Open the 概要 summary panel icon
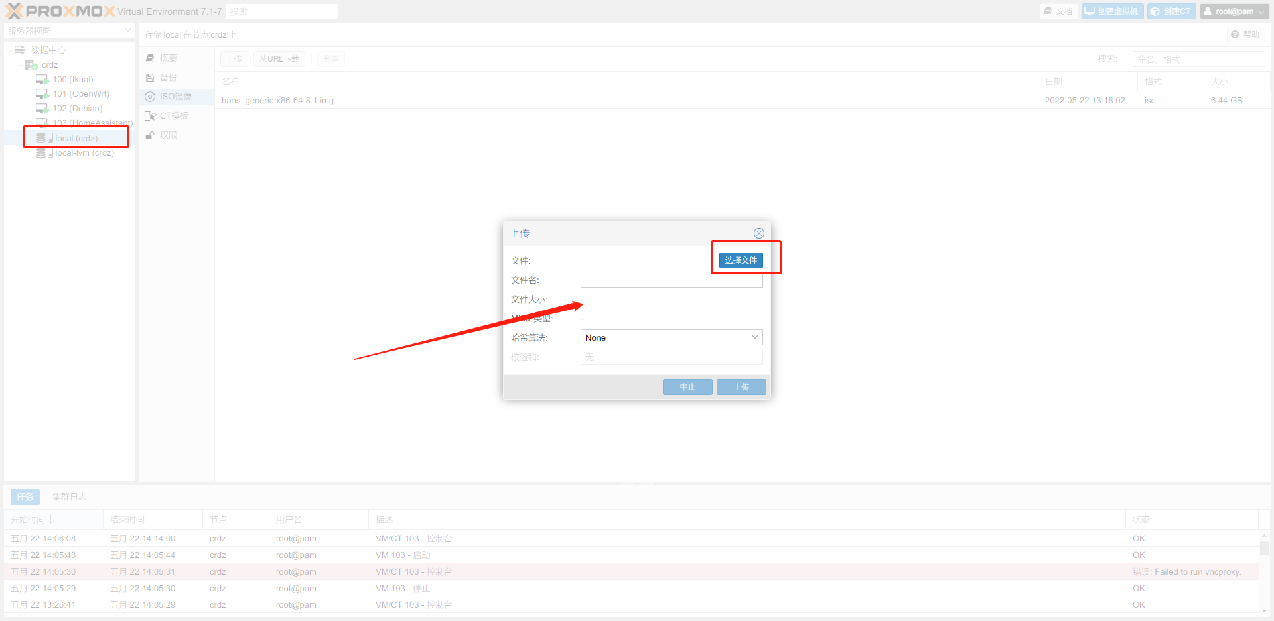 click(150, 58)
